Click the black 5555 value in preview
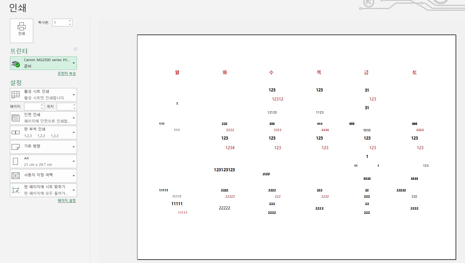Viewport: 465px width, 263px height. [367, 130]
